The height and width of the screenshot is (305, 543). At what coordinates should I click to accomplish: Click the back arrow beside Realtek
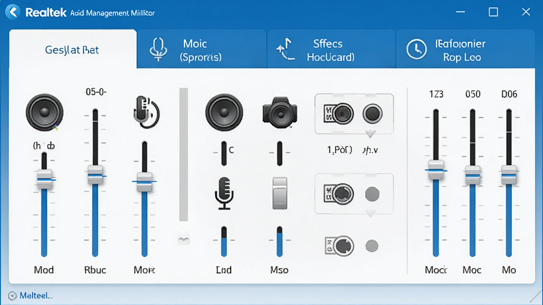pyautogui.click(x=13, y=12)
